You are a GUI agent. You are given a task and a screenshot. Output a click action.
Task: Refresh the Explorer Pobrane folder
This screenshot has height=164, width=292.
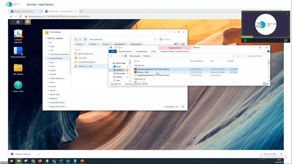coord(238,56)
